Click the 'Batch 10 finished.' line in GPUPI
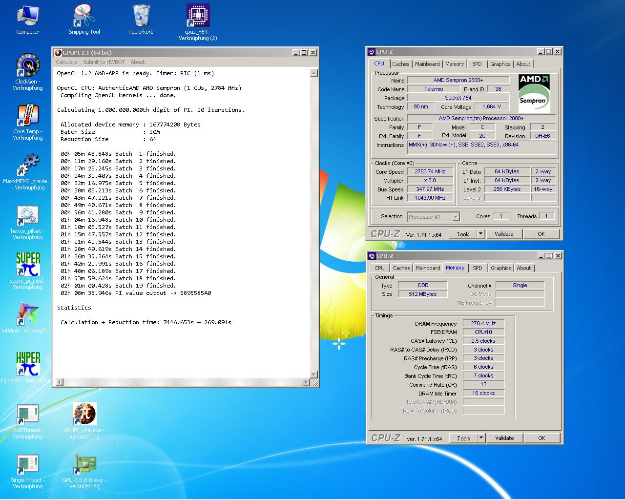Viewport: 625px width, 500px height. [118, 220]
